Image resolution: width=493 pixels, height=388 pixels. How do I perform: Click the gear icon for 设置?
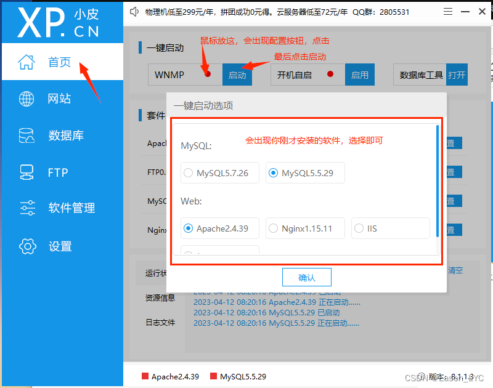point(27,246)
